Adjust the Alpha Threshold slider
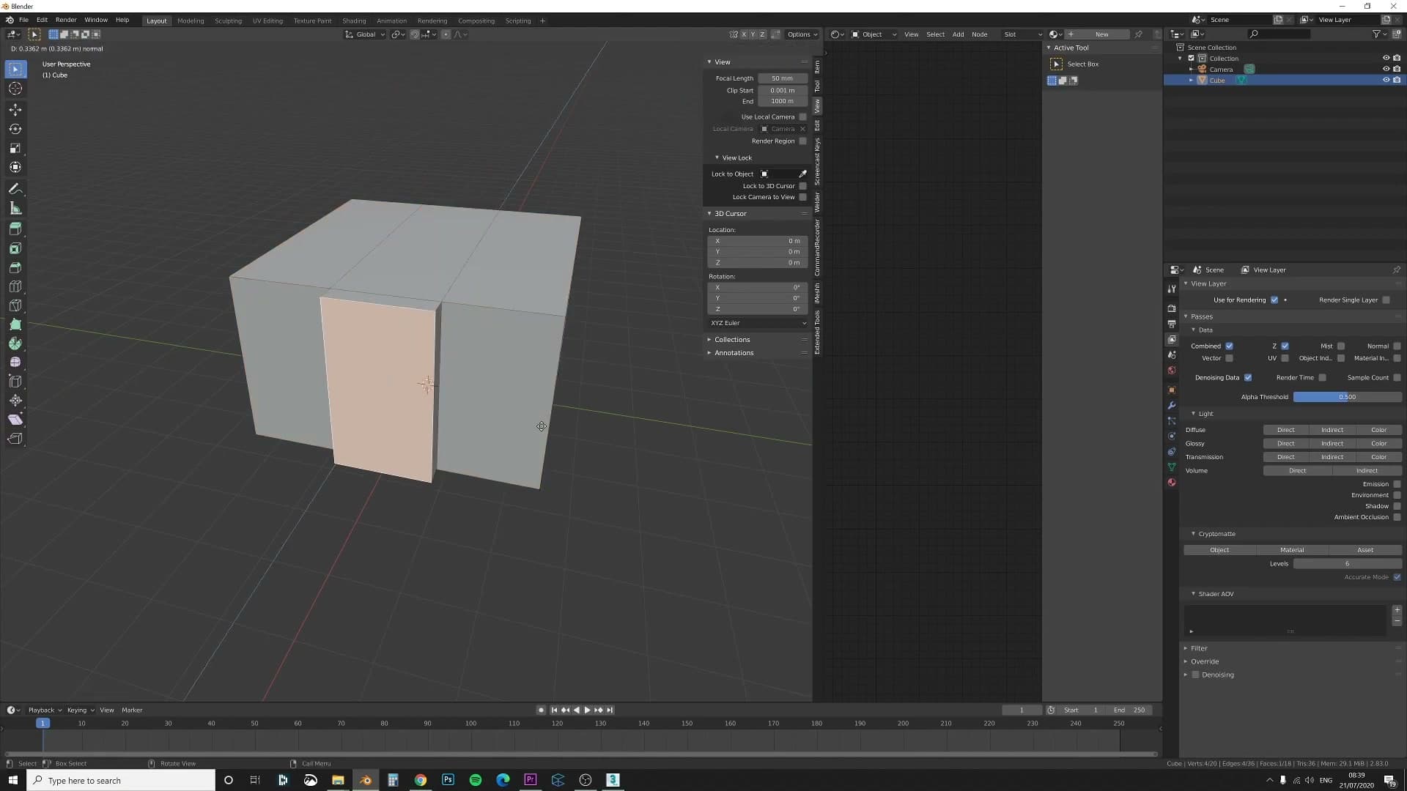This screenshot has height=791, width=1407. (x=1347, y=397)
